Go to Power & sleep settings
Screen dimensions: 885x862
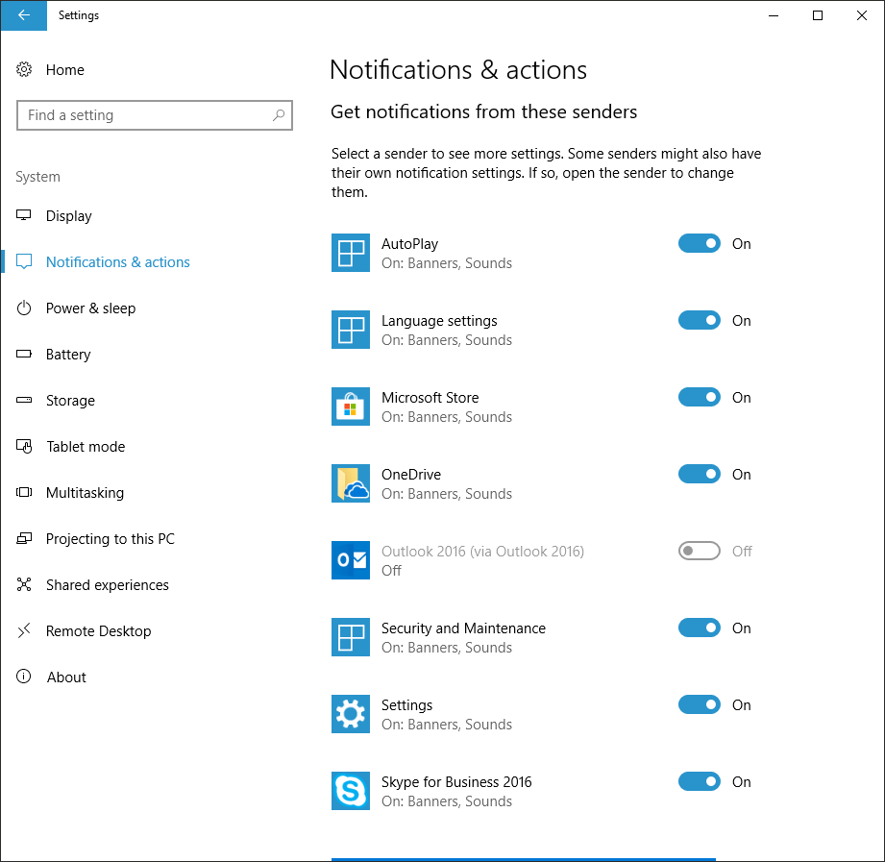(x=91, y=308)
